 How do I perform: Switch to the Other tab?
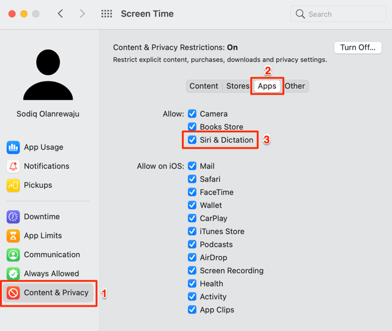pyautogui.click(x=294, y=86)
